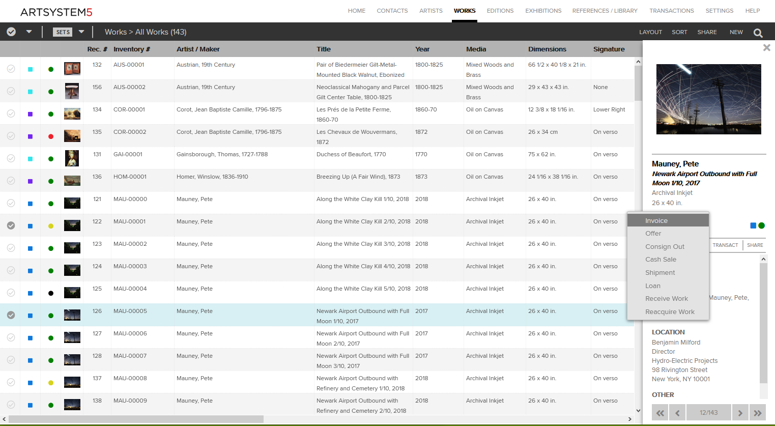
Task: Uncheck the selected MAU-00005 row
Action: point(11,315)
